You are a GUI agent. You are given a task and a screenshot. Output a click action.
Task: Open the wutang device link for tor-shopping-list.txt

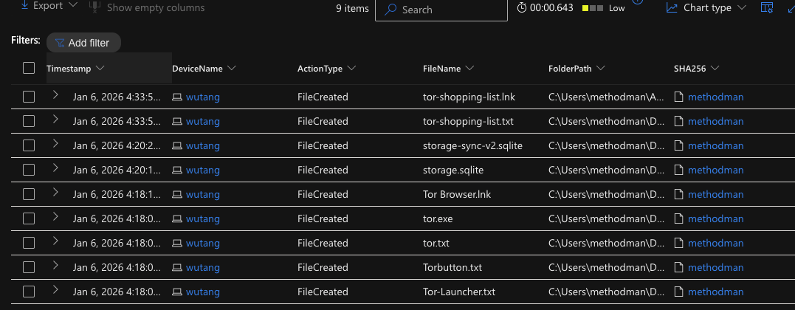coord(203,122)
